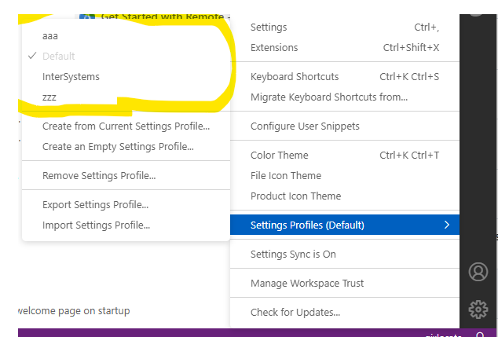Screen dimensions: 498x337
Task: Select Check for Updates
Action: [345, 312]
